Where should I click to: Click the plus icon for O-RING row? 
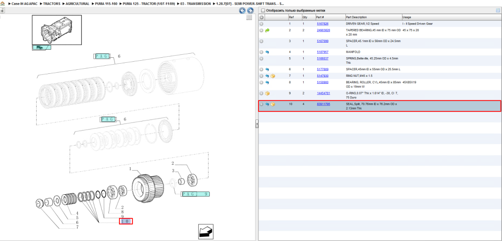[262, 93]
